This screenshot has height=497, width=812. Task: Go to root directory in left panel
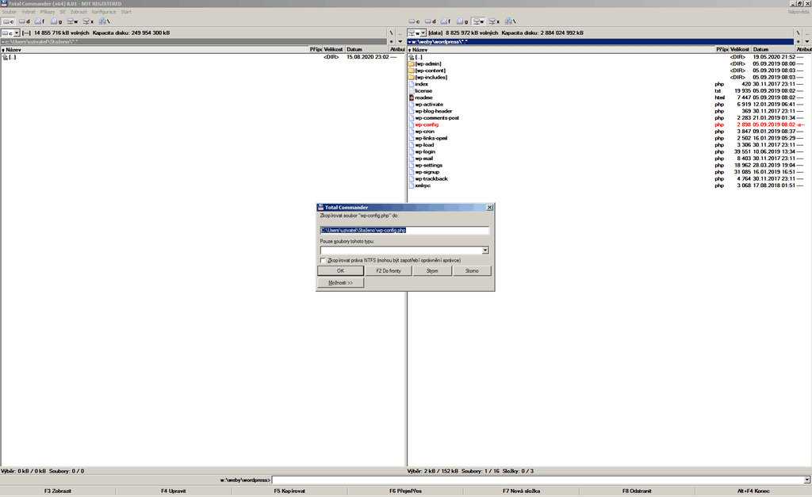[x=392, y=32]
